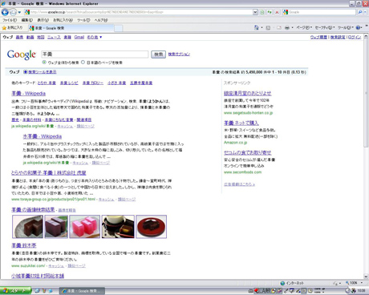Go forward with the IE Forward arrow
The height and width of the screenshot is (295, 369).
click(x=13, y=12)
